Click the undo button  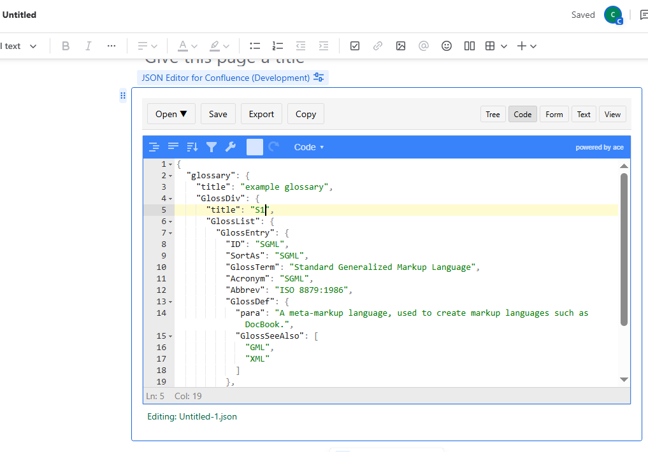pos(255,147)
